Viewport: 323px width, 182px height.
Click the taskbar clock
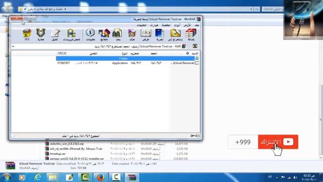coord(308,177)
